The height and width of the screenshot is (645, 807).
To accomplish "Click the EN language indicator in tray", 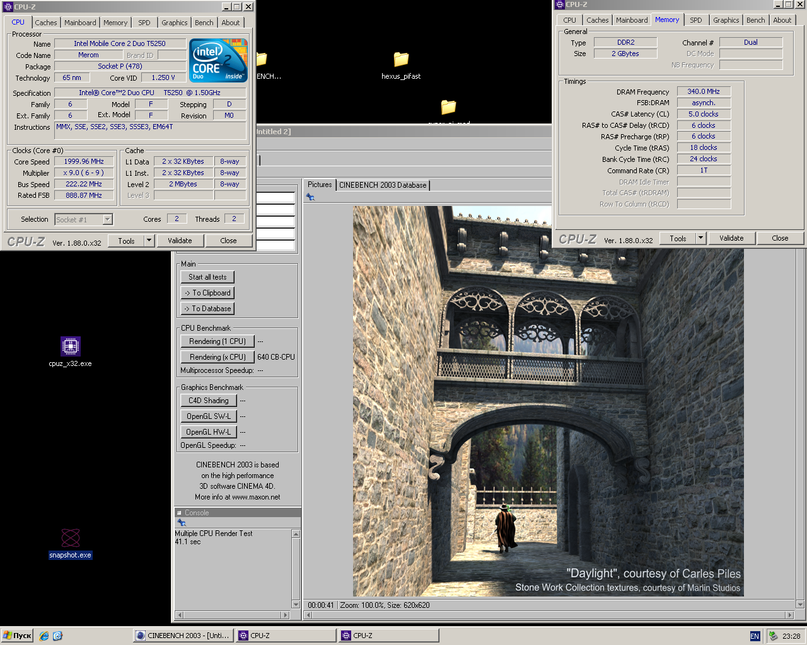I will [755, 636].
